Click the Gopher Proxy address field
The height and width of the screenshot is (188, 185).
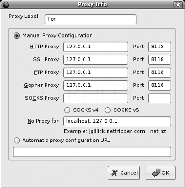coord(96,86)
